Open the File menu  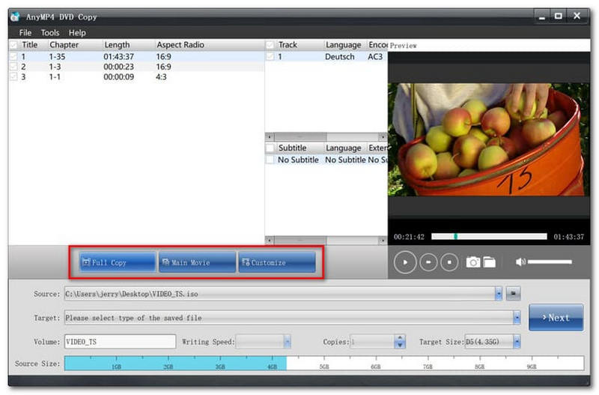(x=25, y=33)
